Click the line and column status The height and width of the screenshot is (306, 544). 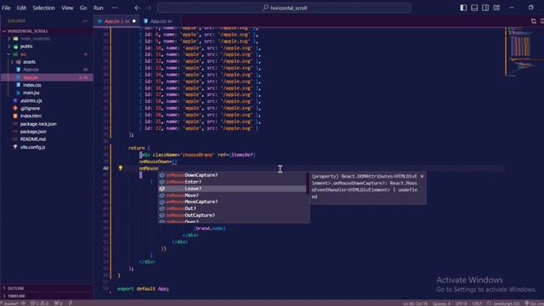tap(416, 303)
